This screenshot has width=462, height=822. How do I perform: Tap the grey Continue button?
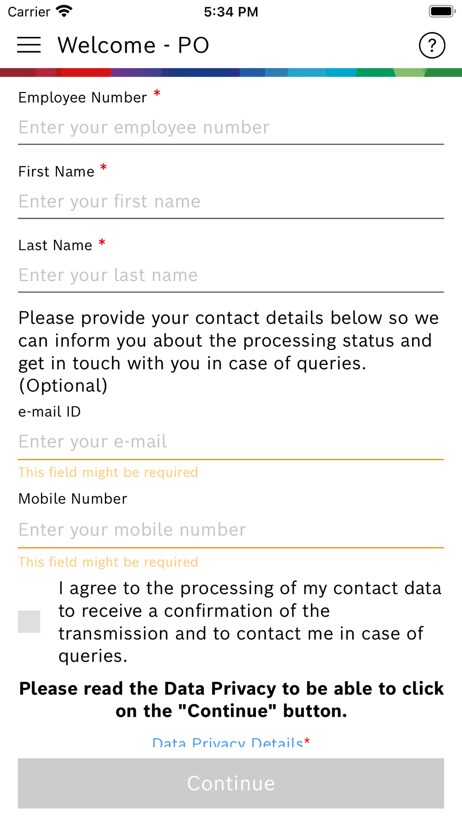click(x=231, y=783)
